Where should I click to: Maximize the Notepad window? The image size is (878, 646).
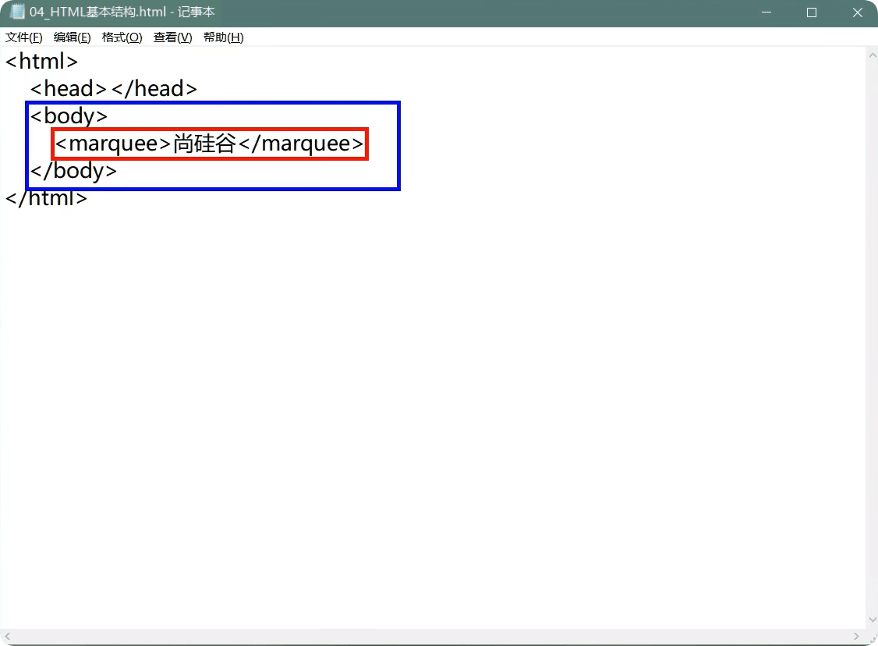point(811,12)
